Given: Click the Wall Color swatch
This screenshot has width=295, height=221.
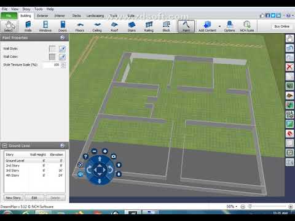Looking at the screenshot, I should click(x=52, y=57).
